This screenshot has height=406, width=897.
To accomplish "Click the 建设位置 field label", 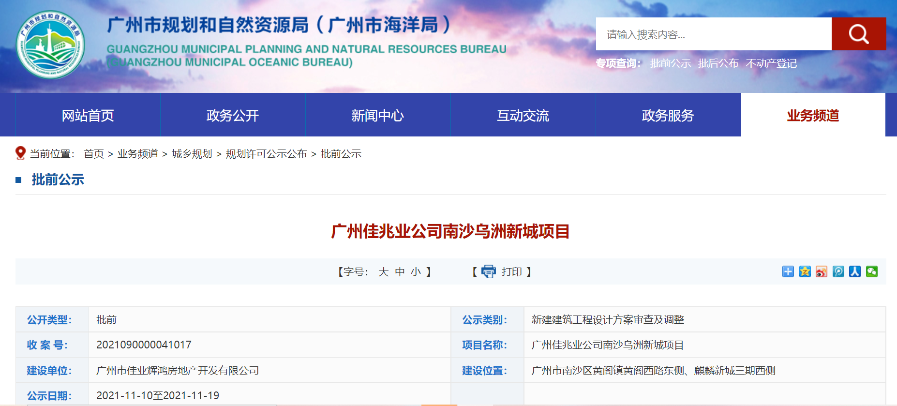I will (x=485, y=371).
